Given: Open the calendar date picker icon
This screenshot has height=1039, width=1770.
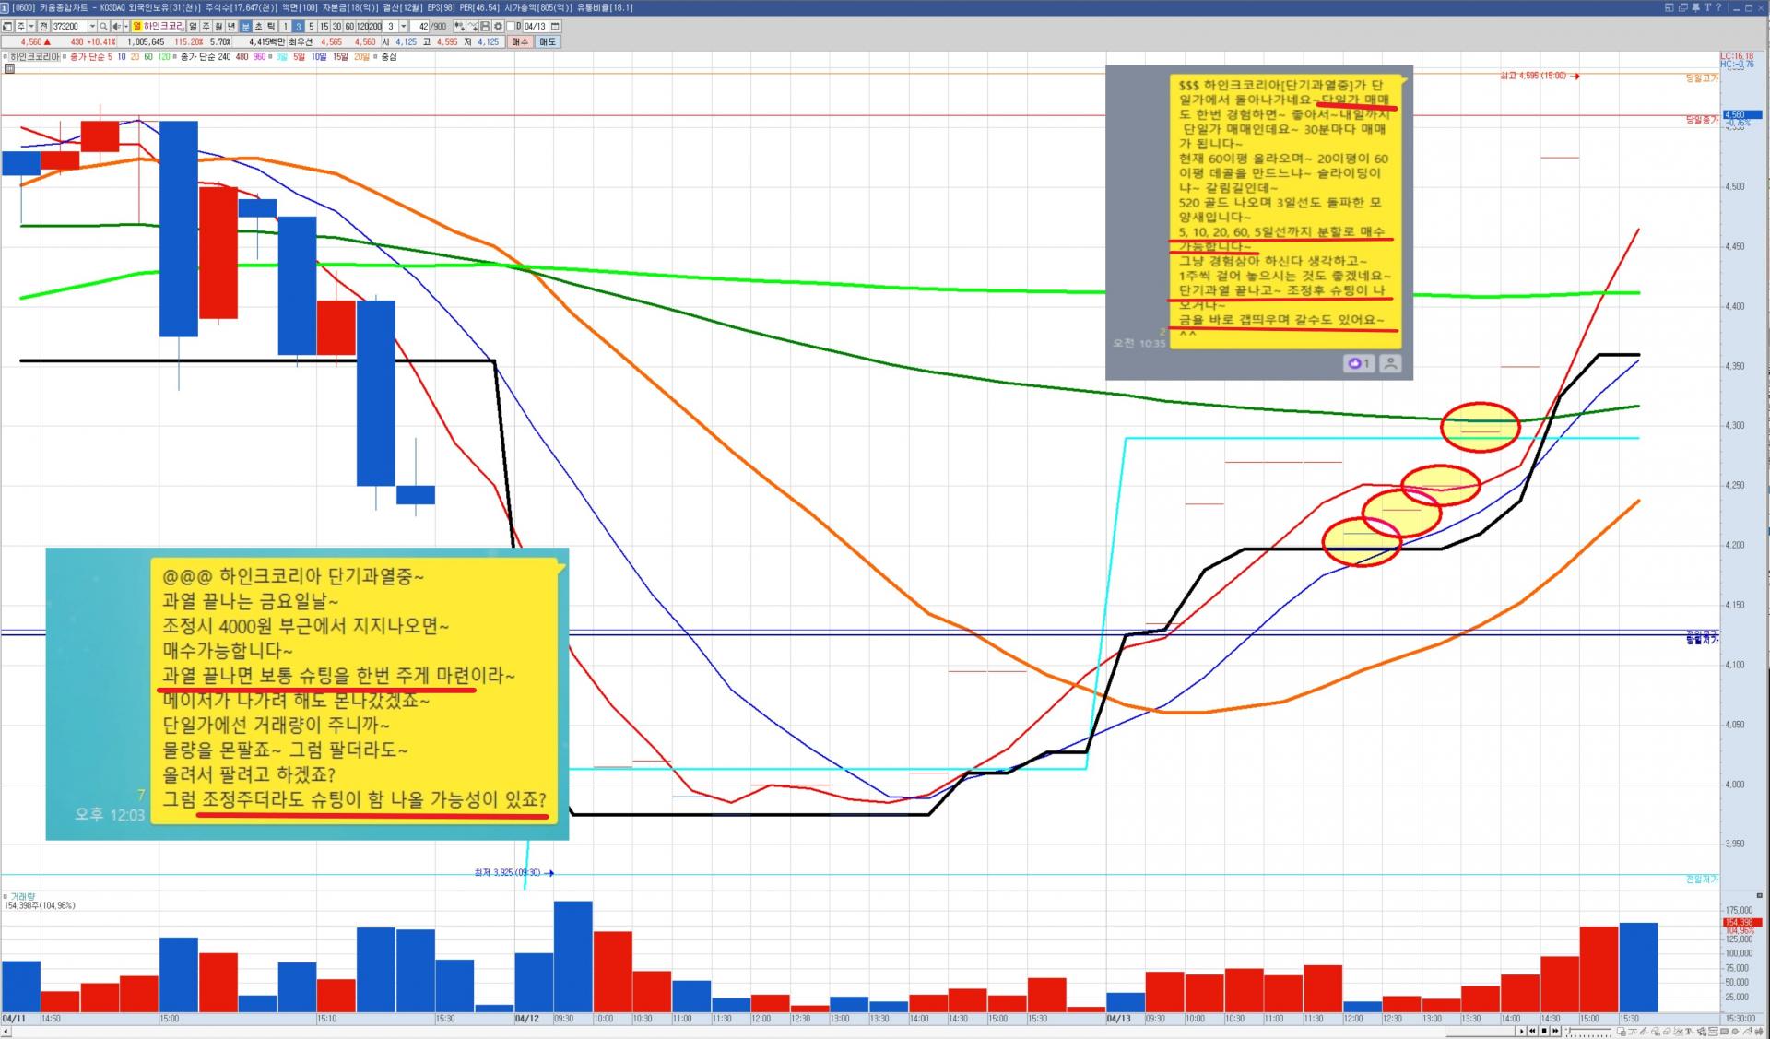Looking at the screenshot, I should [x=555, y=26].
